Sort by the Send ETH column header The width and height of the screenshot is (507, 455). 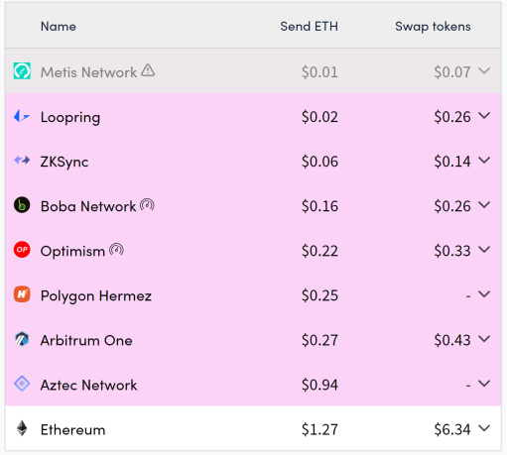pos(310,27)
